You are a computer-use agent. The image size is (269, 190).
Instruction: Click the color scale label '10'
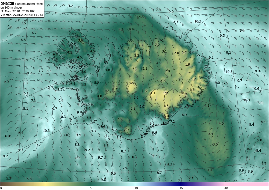click(136, 188)
